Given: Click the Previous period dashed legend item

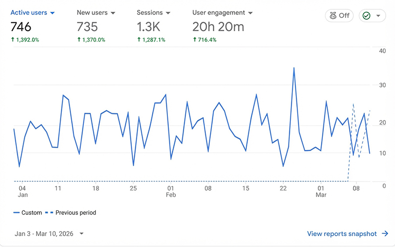Looking at the screenshot, I should tap(71, 213).
